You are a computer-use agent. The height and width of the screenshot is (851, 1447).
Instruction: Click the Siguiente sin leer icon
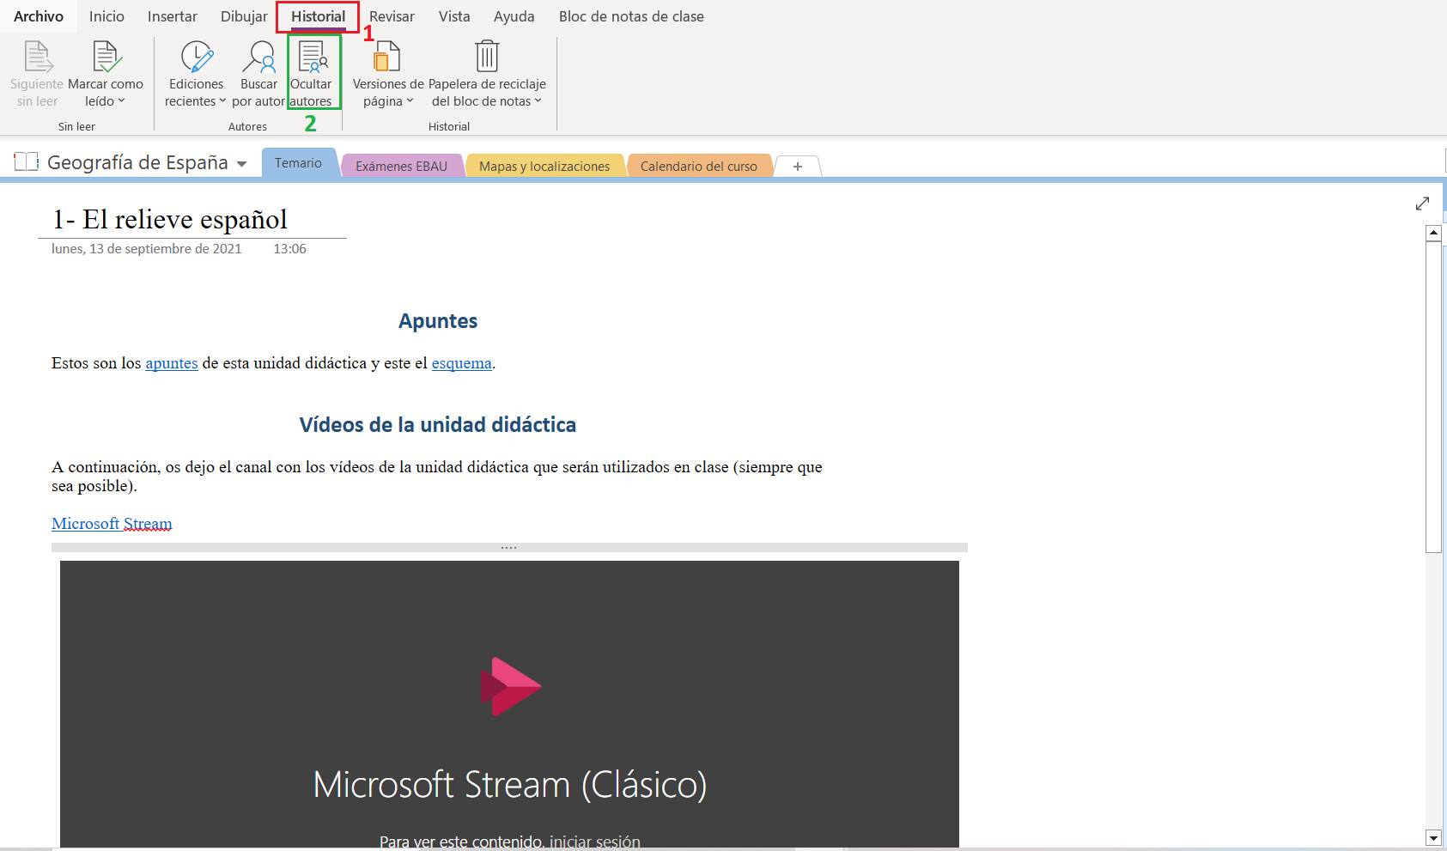(37, 58)
